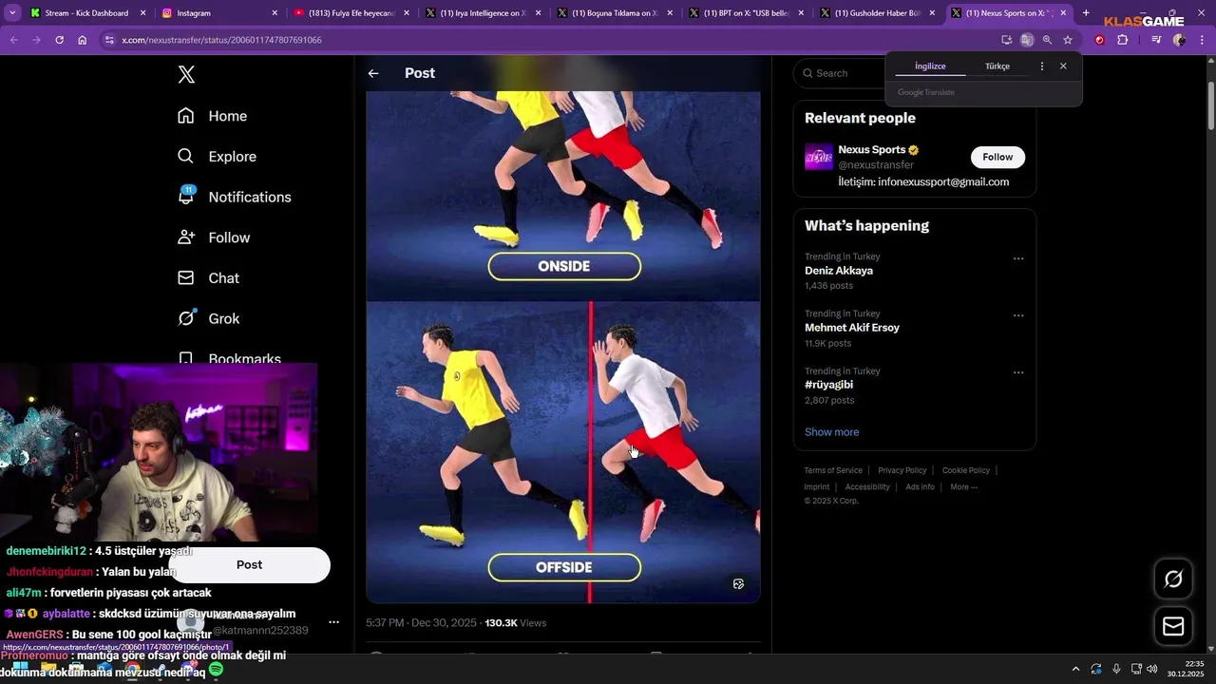Open Mehmet Akif Ersoy trending topic
This screenshot has height=684, width=1216.
point(852,328)
